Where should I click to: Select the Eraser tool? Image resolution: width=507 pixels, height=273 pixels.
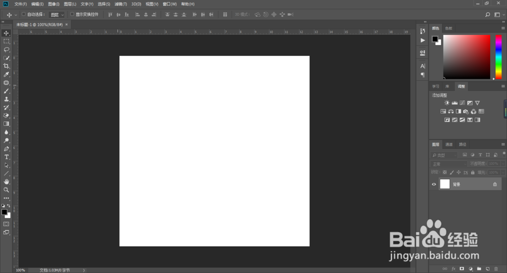click(x=6, y=116)
